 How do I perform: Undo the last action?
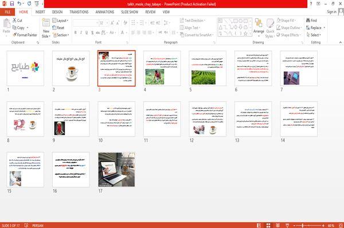tap(19, 3)
